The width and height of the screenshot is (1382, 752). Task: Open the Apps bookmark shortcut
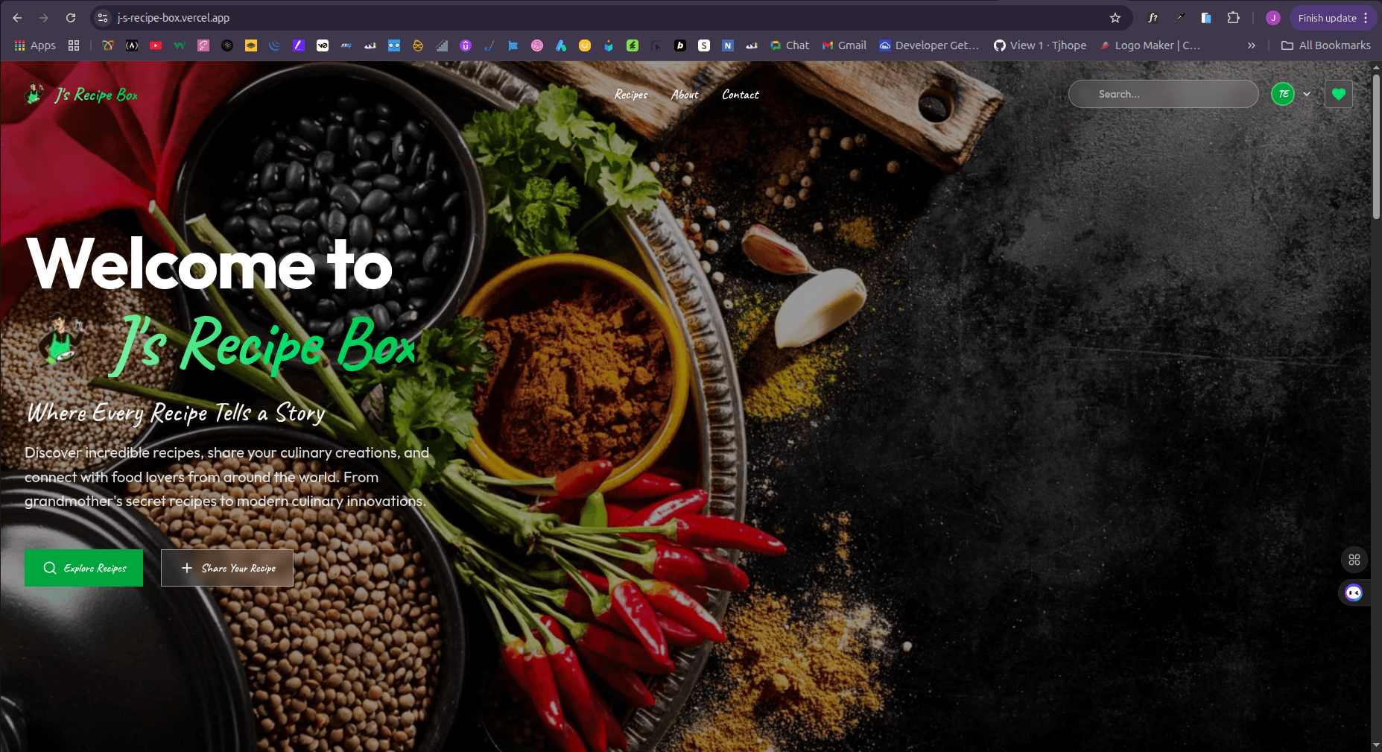click(x=35, y=45)
